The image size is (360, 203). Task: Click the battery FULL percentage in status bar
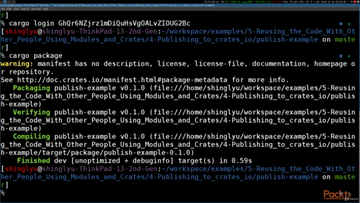pos(291,2)
